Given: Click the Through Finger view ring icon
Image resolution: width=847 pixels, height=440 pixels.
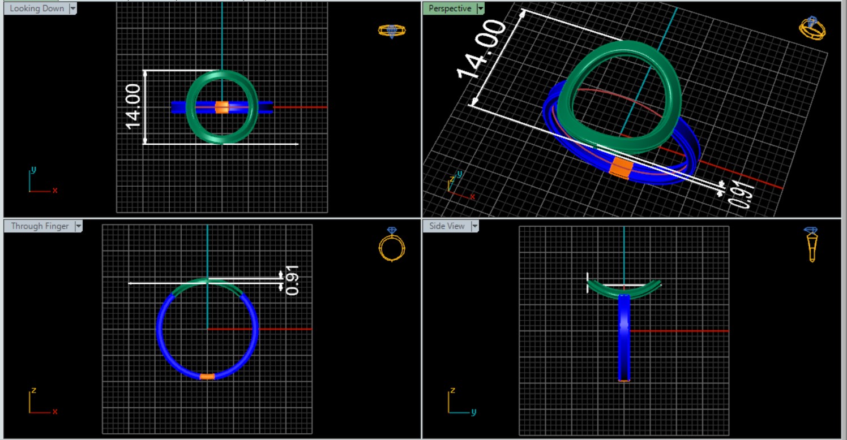Looking at the screenshot, I should 392,244.
